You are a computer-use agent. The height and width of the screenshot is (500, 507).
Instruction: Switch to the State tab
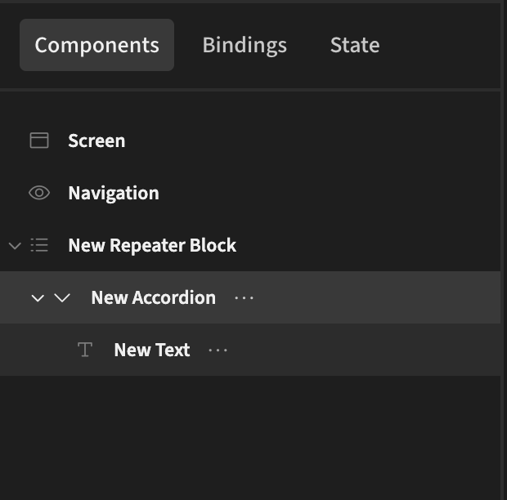pyautogui.click(x=355, y=45)
